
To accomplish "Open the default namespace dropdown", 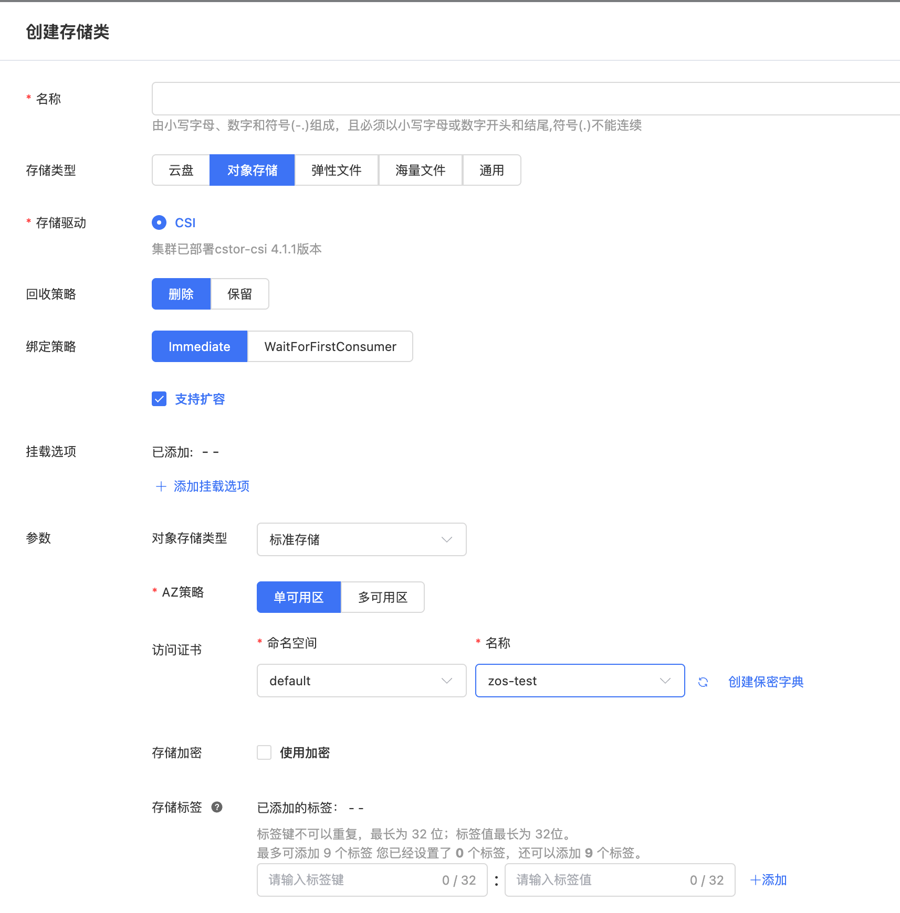I will pos(362,681).
